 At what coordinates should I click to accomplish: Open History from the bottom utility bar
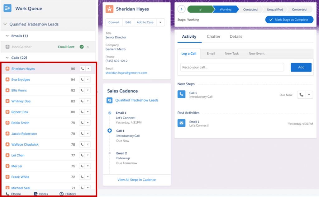(x=68, y=194)
